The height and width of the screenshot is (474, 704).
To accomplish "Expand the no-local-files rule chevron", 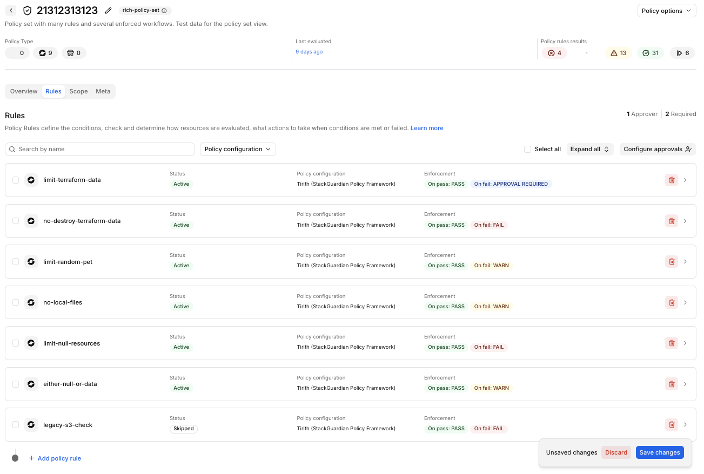I will [x=685, y=302].
